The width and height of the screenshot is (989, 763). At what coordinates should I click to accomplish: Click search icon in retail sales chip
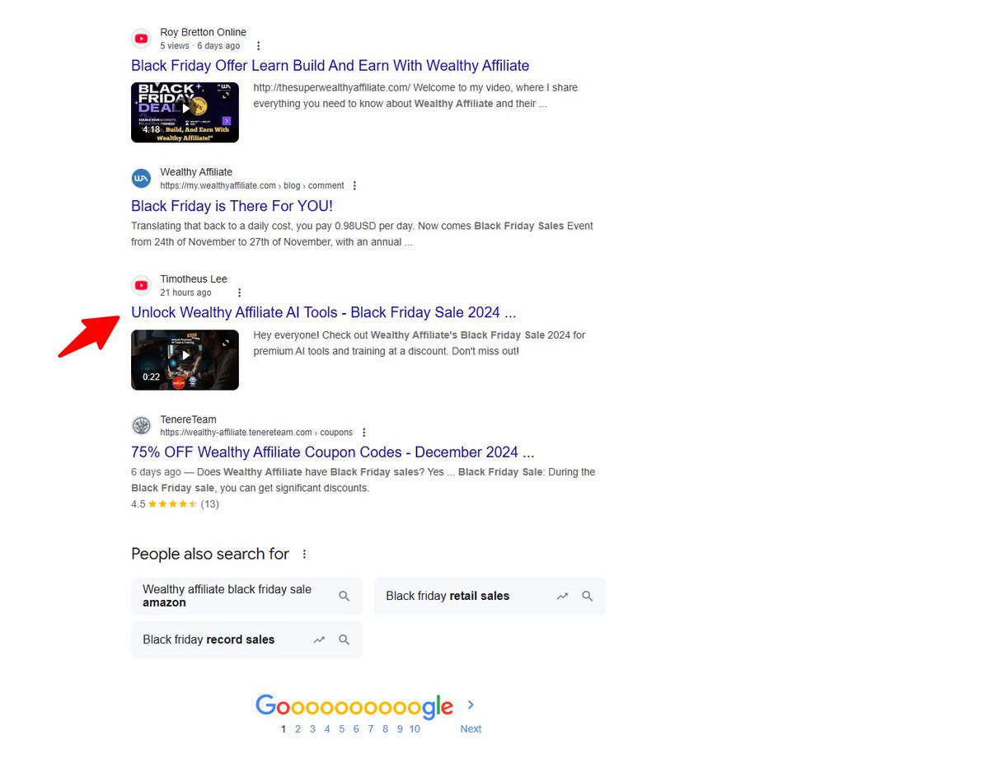[588, 596]
